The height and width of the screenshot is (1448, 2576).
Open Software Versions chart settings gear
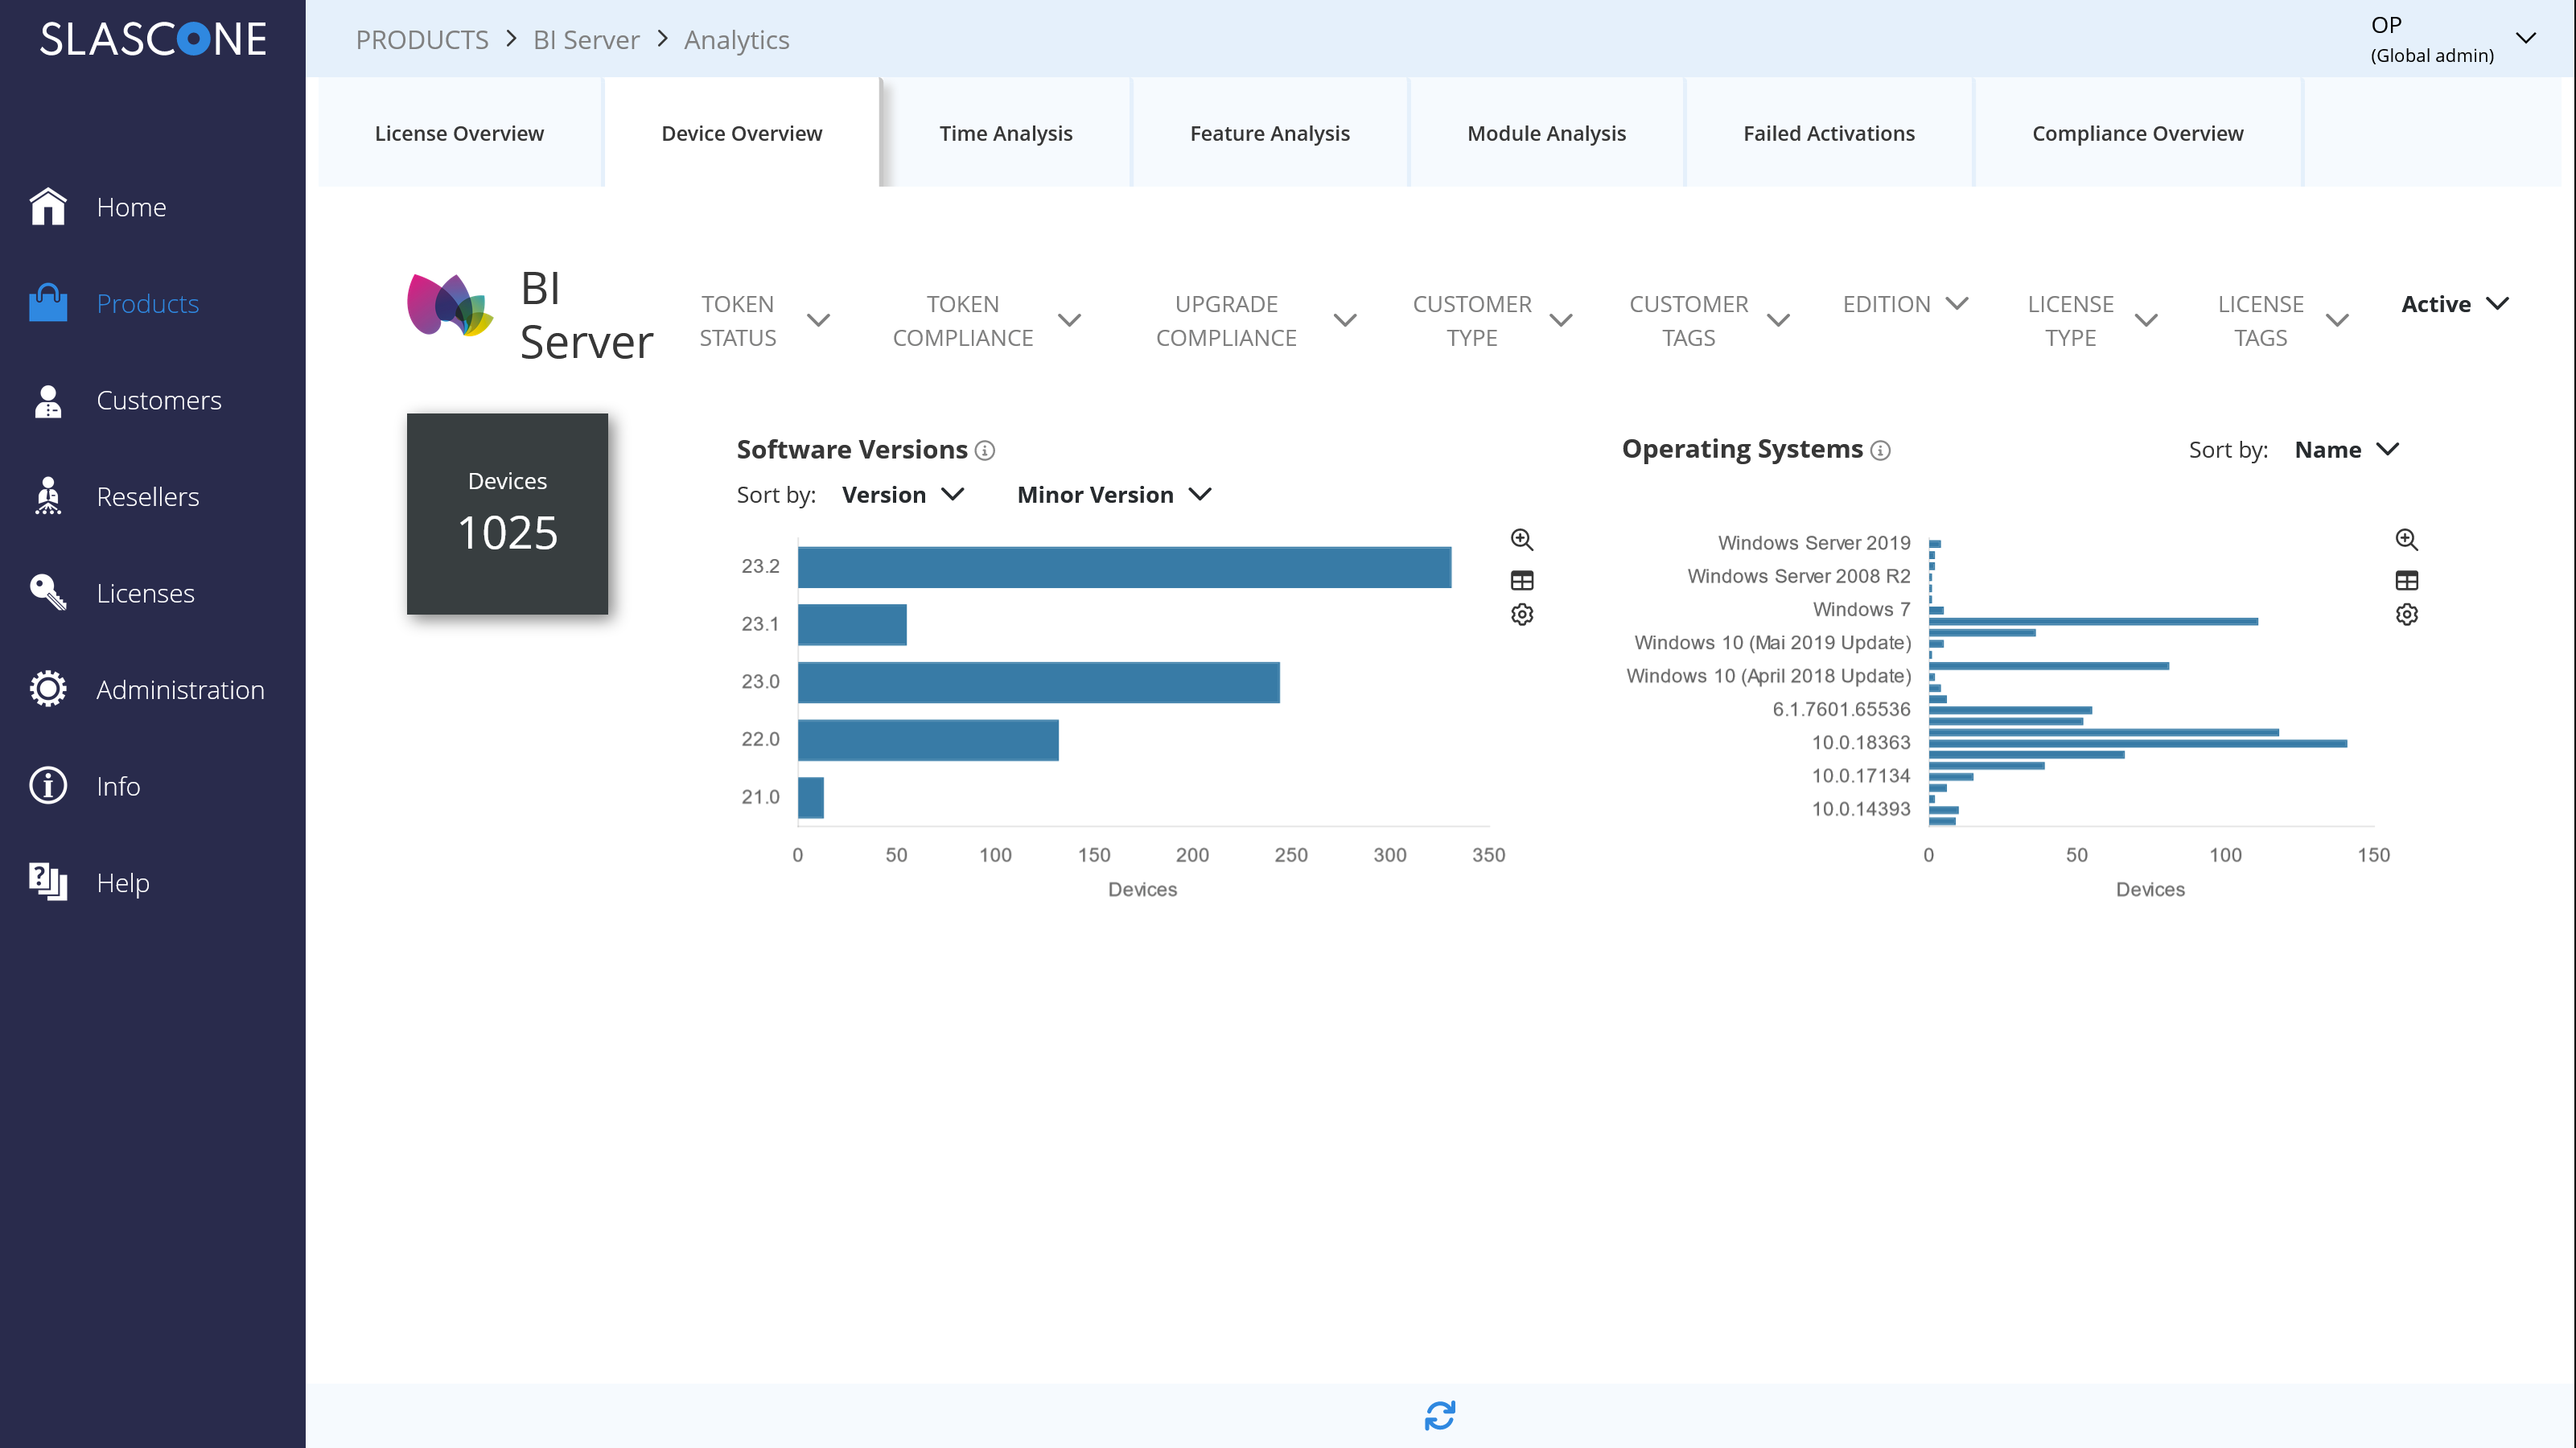(x=1522, y=614)
